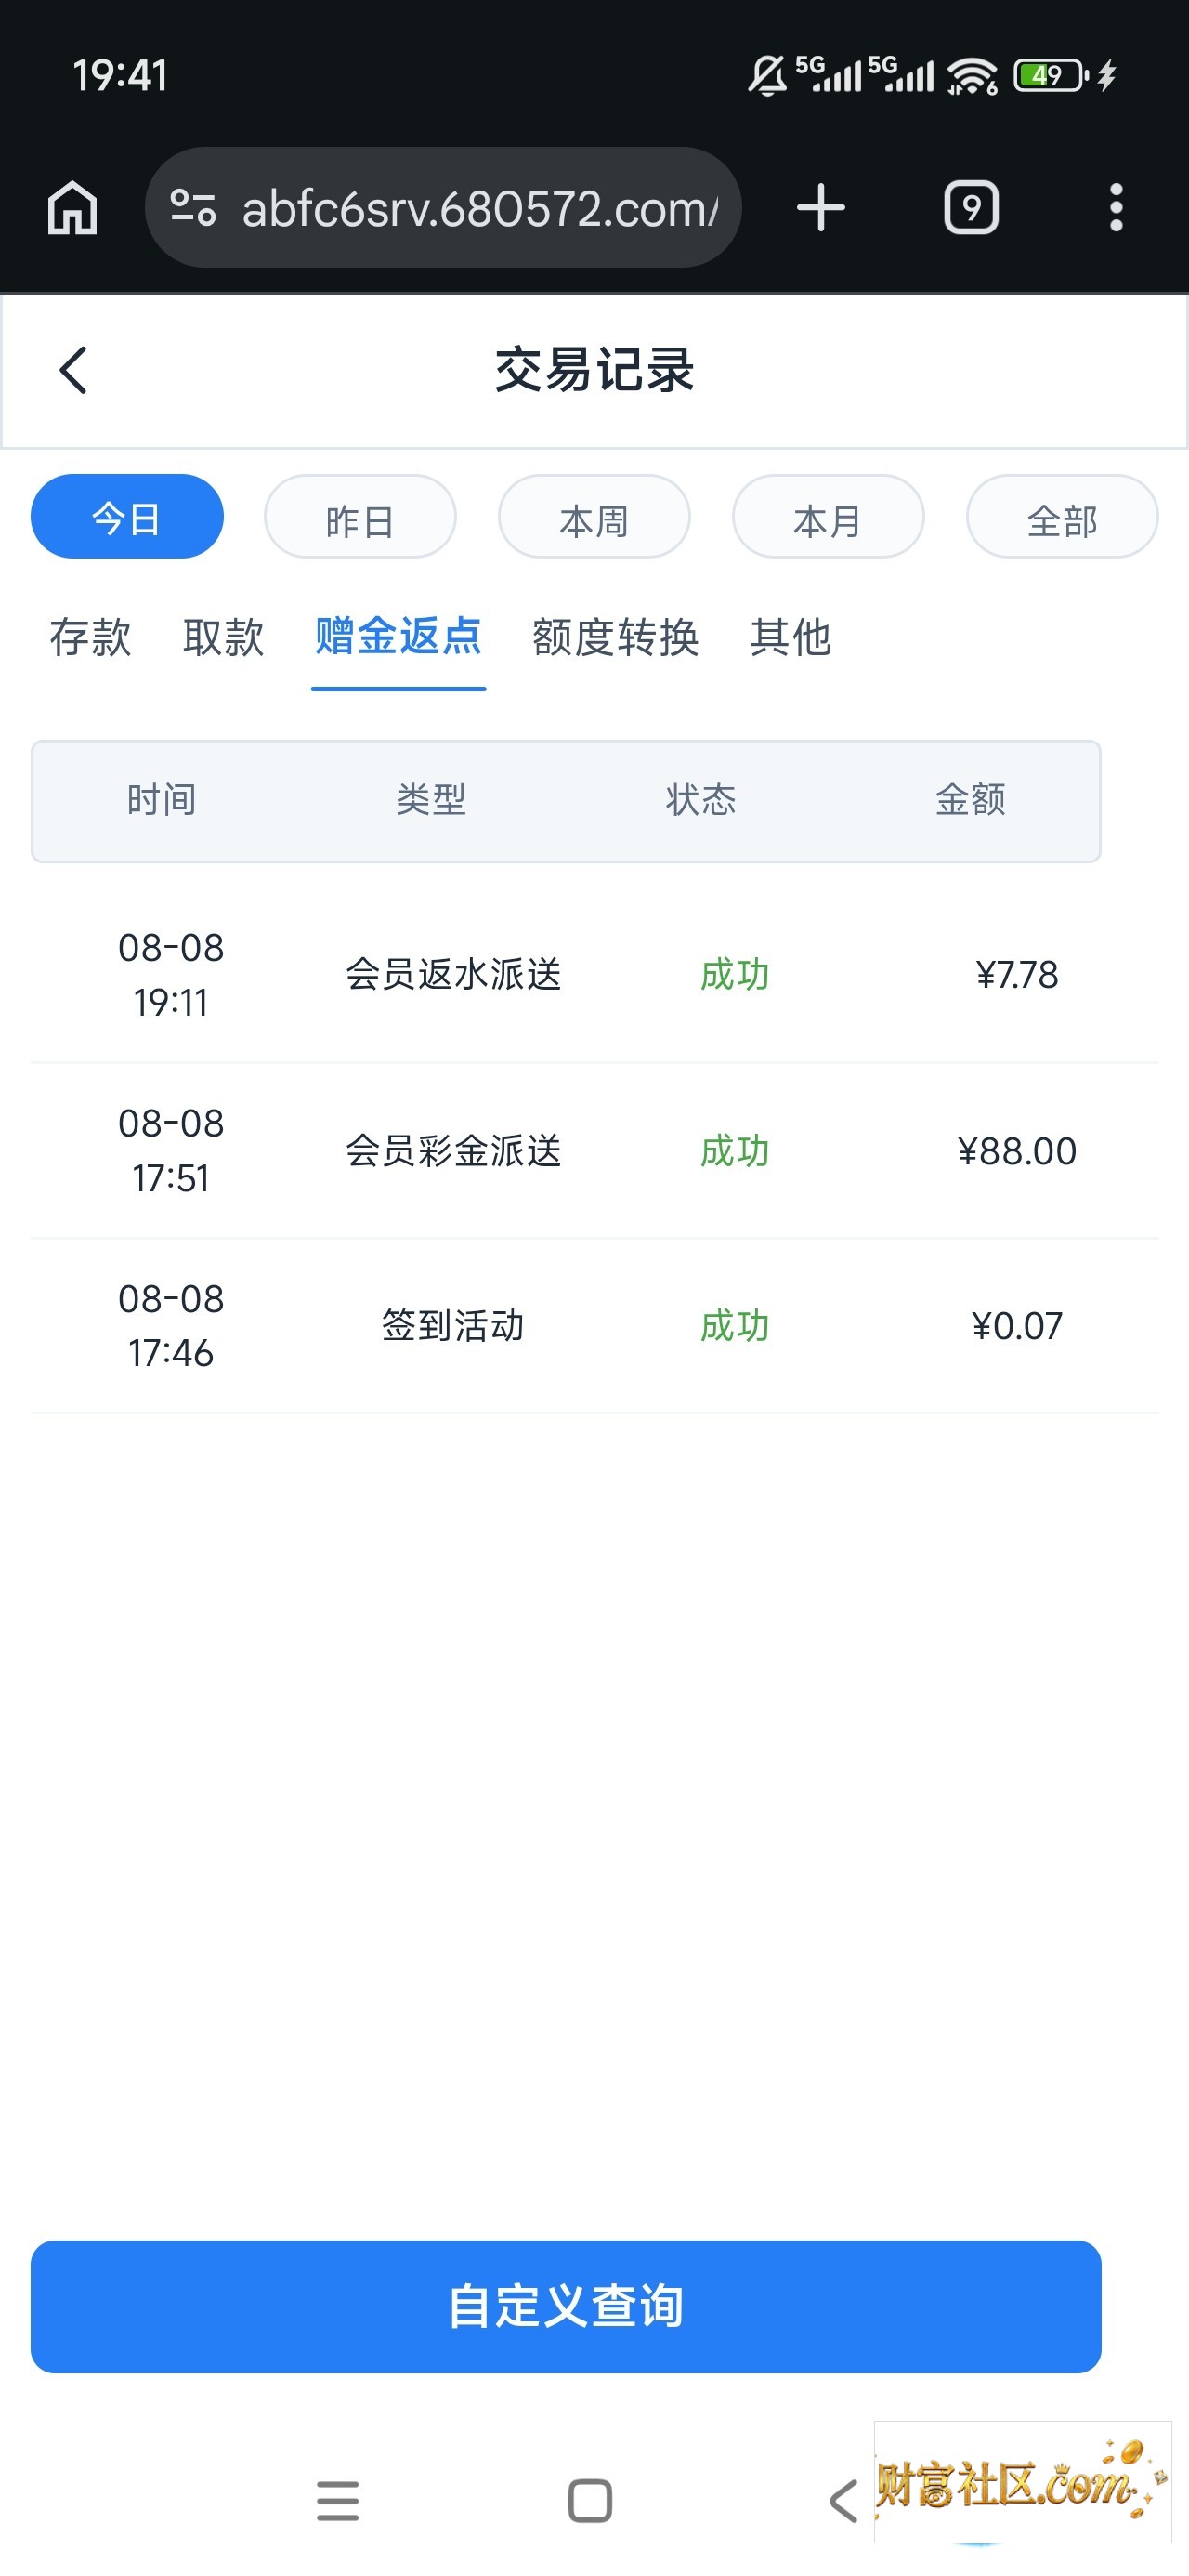This screenshot has height=2576, width=1189.
Task: Select the 全部 date filter
Action: (1062, 517)
